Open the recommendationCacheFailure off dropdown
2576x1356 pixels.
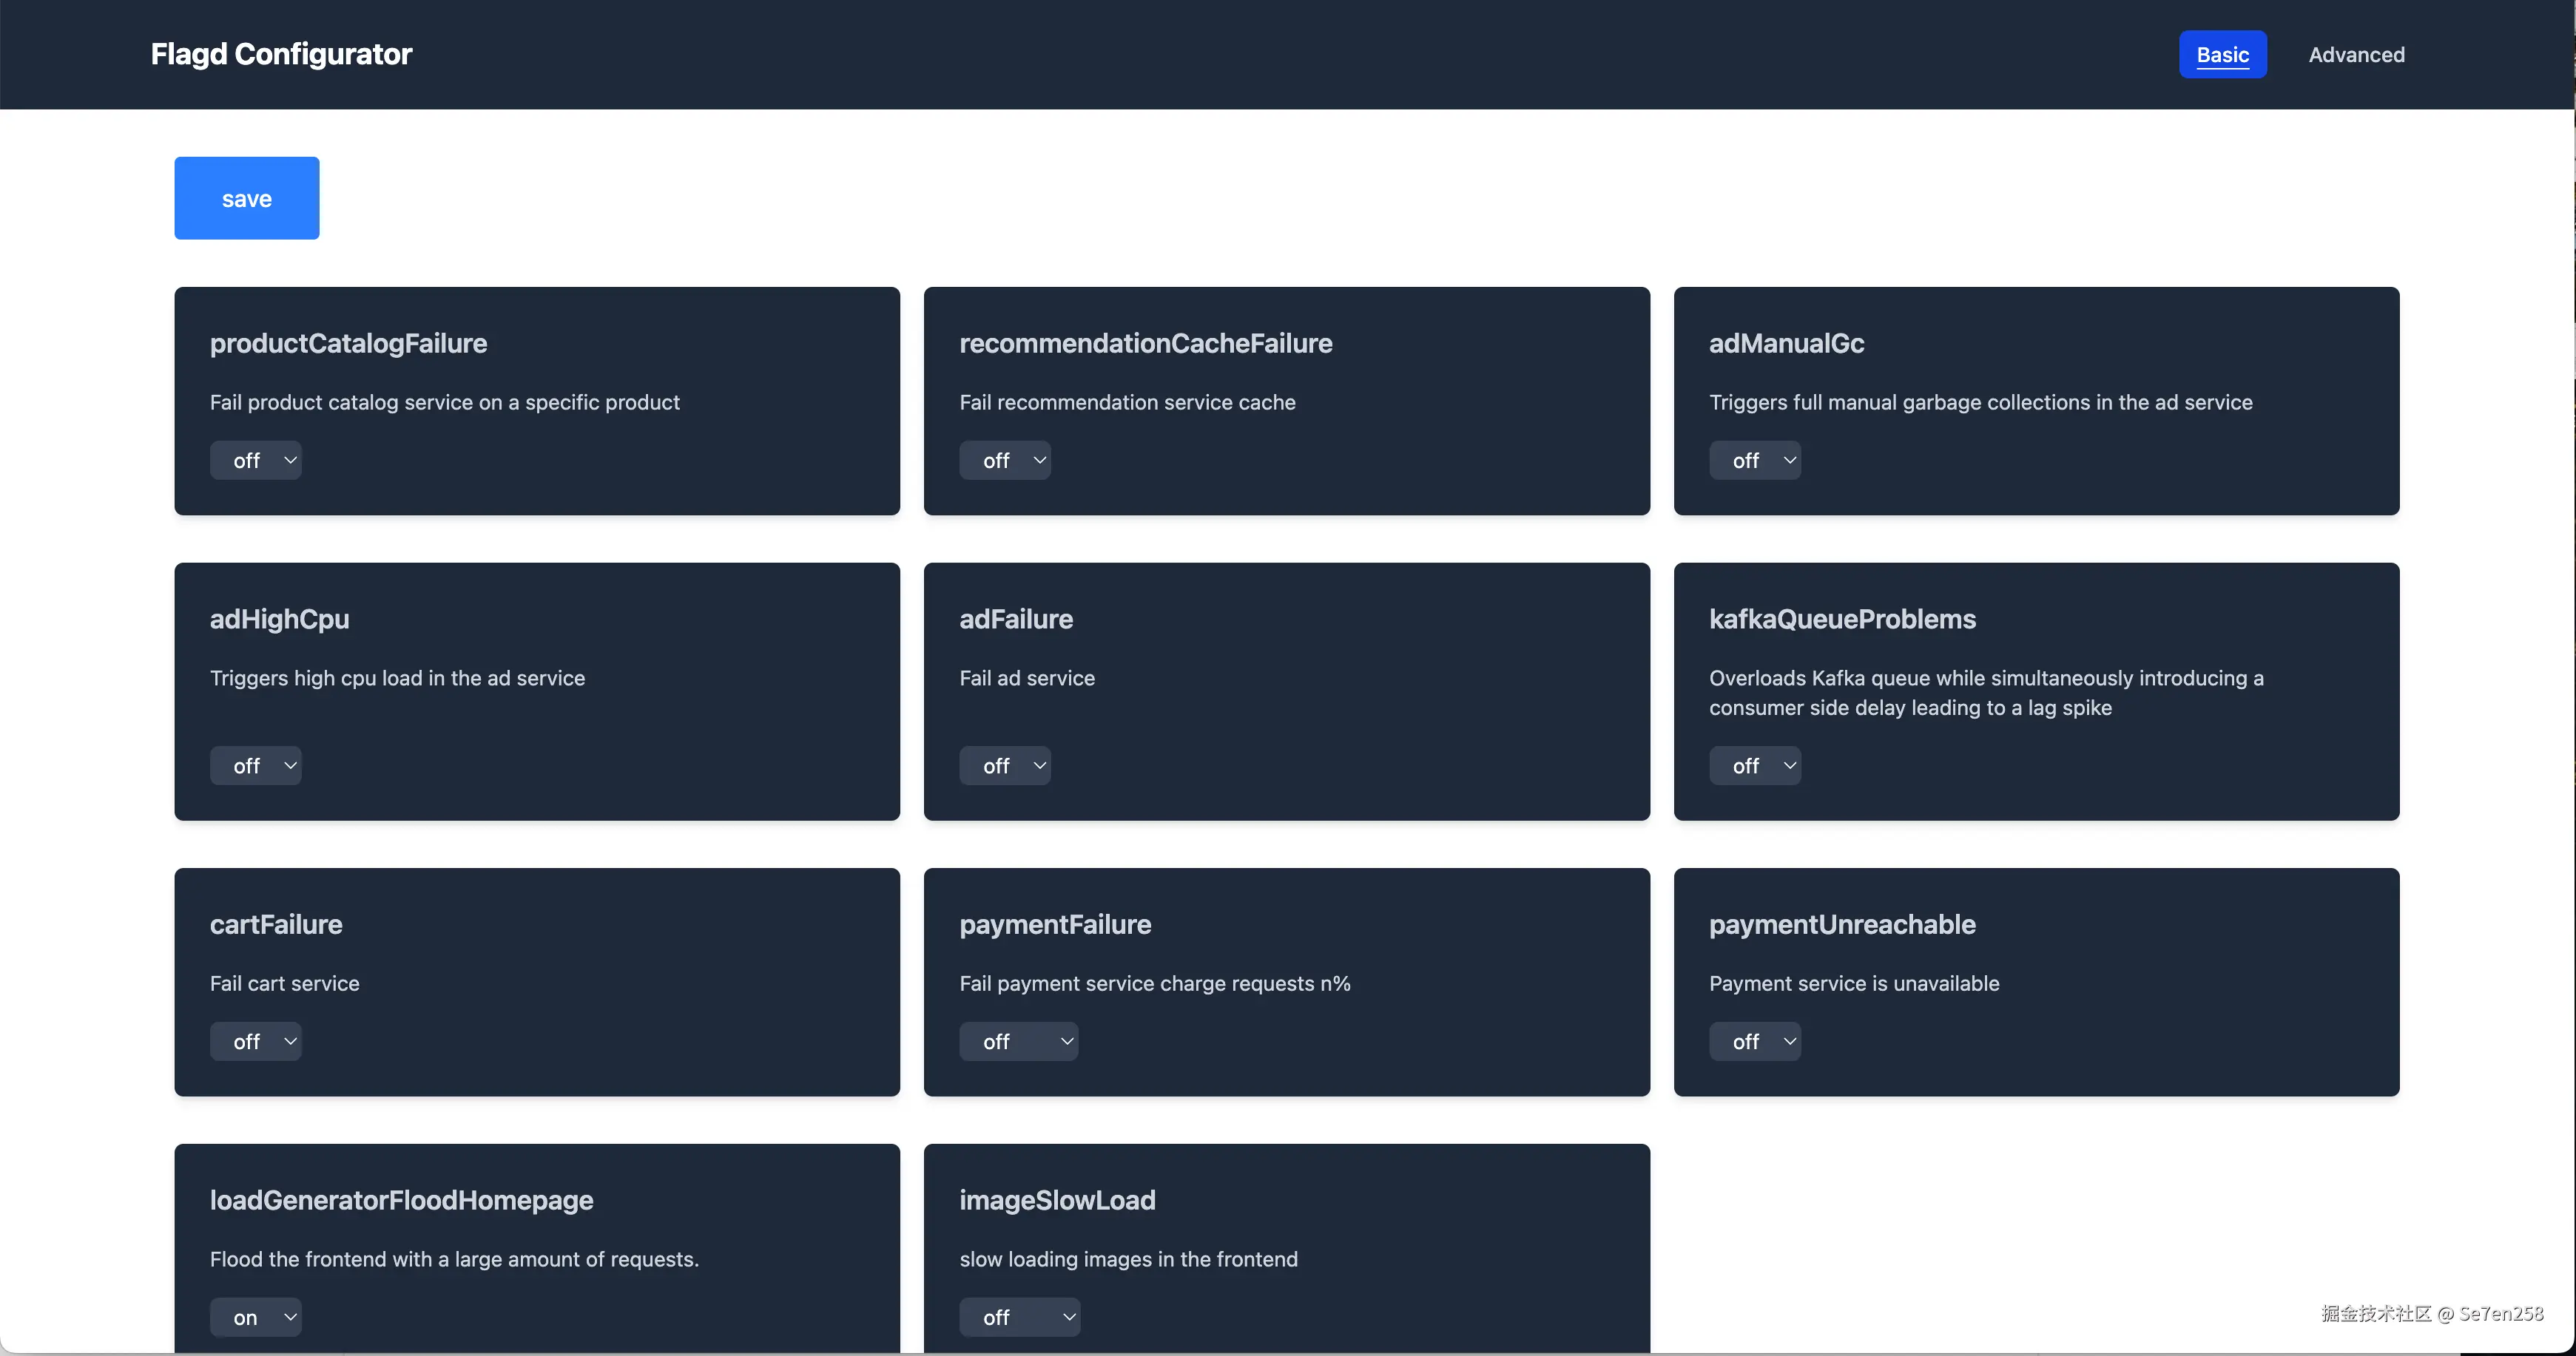click(x=1004, y=461)
